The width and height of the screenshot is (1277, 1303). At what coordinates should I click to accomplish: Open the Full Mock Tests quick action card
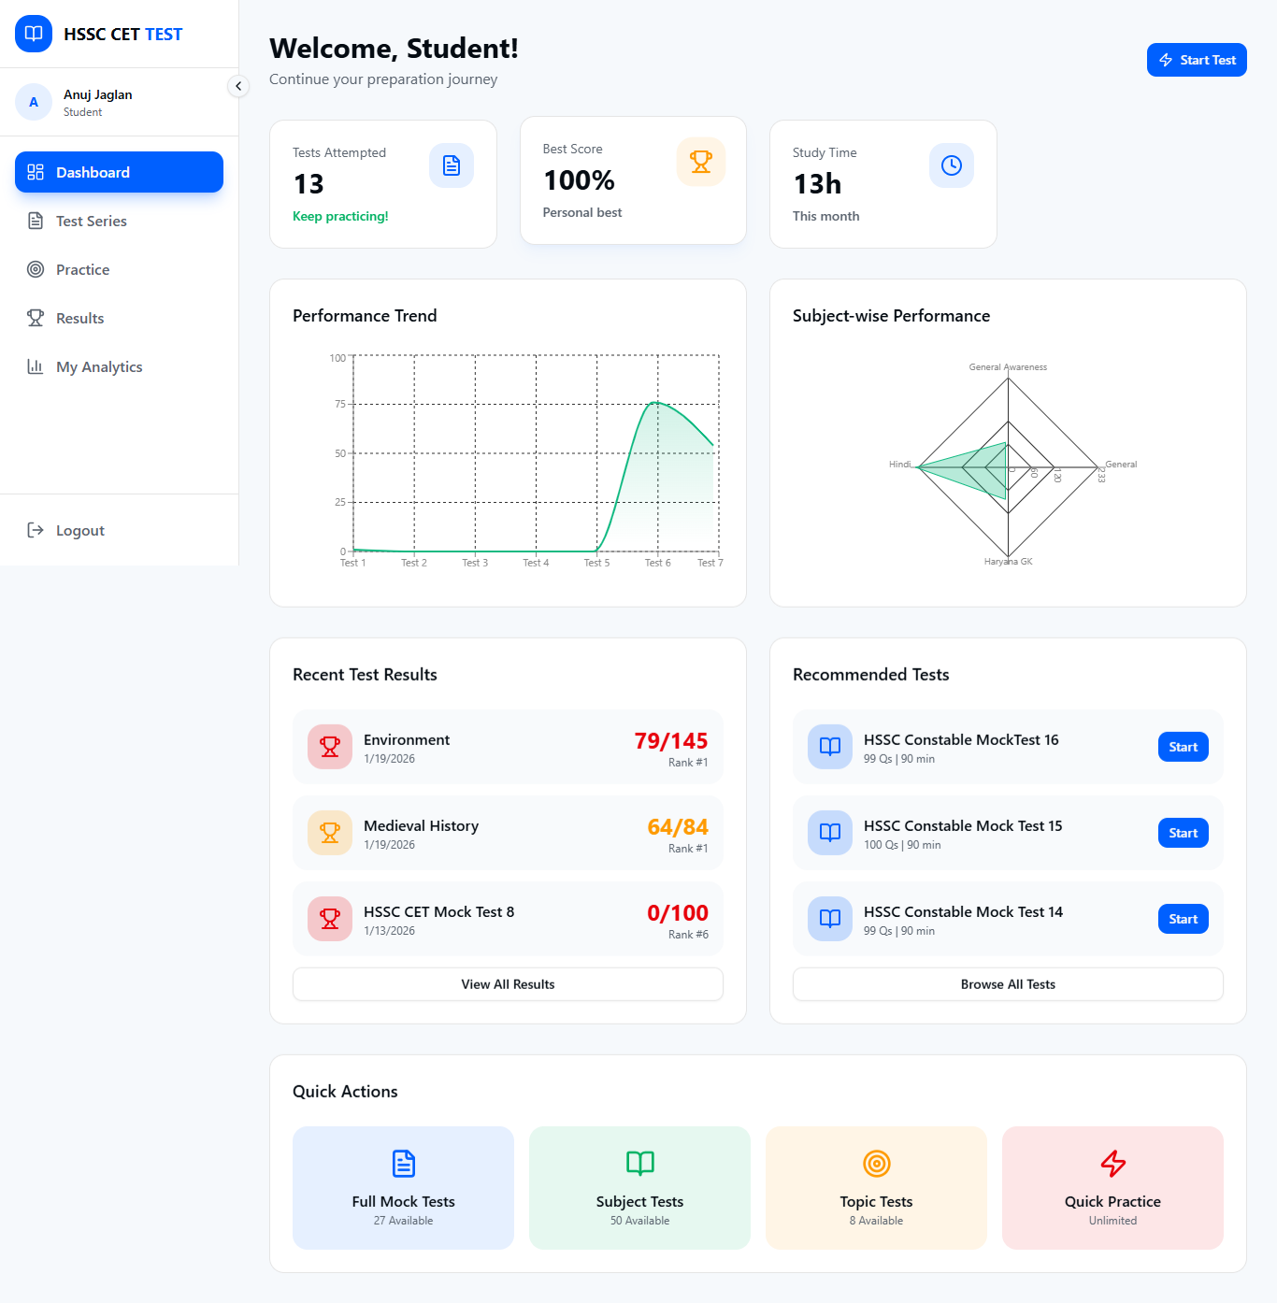pyautogui.click(x=403, y=1188)
